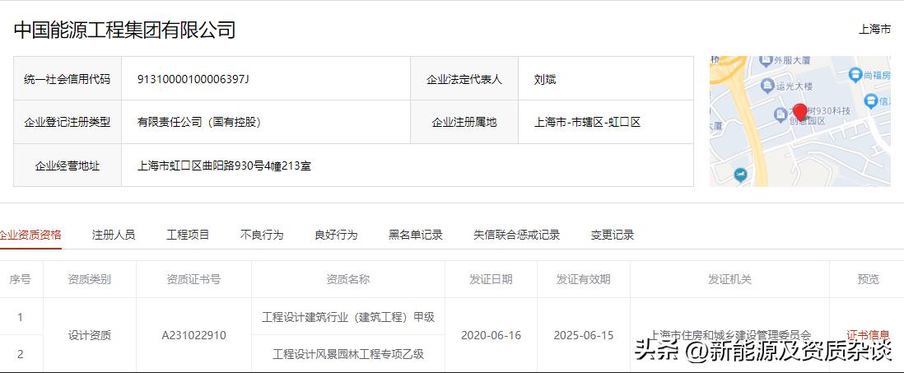Click the expiry date 2025-06-15
The image size is (904, 373).
[x=584, y=335]
